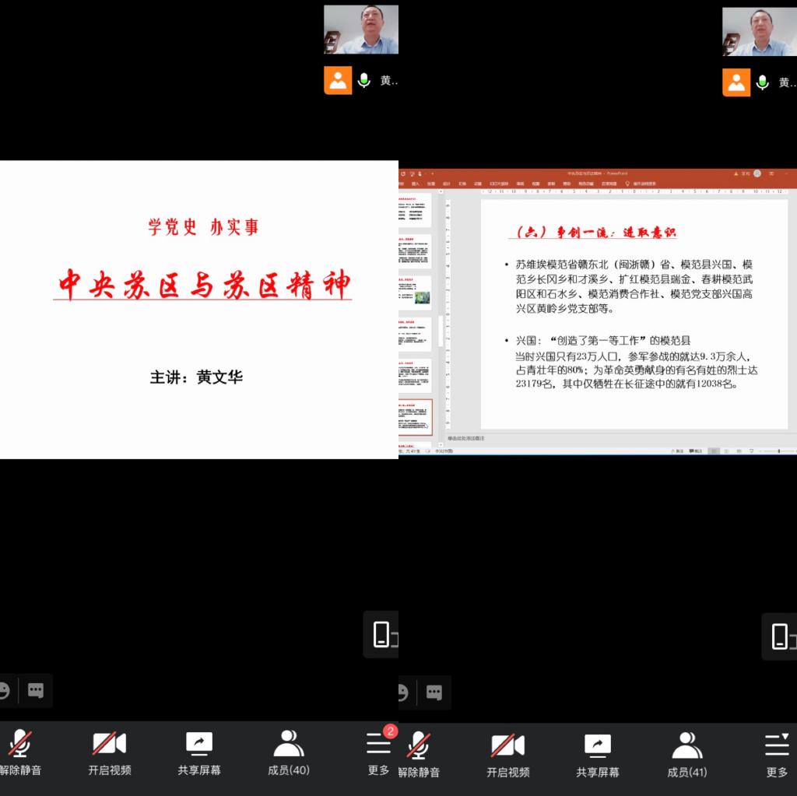Tap the phone screen switch icon on left
The height and width of the screenshot is (796, 797).
pyautogui.click(x=381, y=635)
